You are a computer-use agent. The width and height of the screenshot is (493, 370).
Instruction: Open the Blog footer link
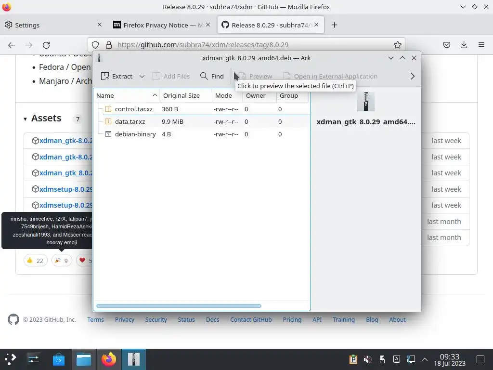pos(372,320)
